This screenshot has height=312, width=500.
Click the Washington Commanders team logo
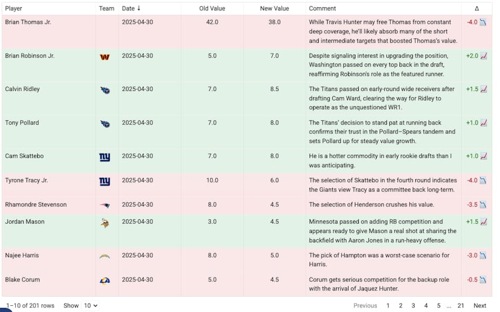[x=105, y=57]
